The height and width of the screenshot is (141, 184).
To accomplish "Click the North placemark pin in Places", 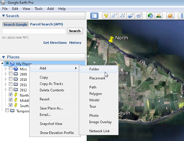I will (15, 95).
